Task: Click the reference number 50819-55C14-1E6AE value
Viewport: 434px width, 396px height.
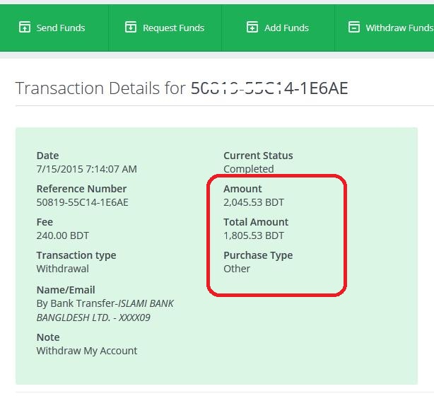Action: pyautogui.click(x=82, y=202)
